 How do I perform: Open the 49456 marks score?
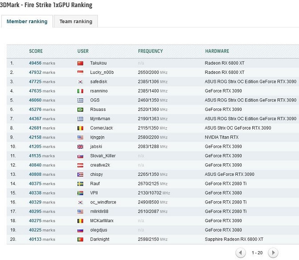tap(42, 63)
